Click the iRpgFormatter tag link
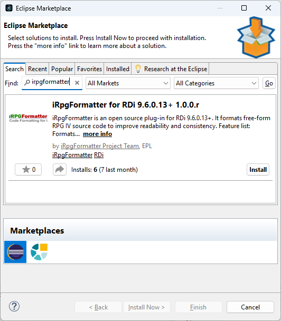 point(72,155)
